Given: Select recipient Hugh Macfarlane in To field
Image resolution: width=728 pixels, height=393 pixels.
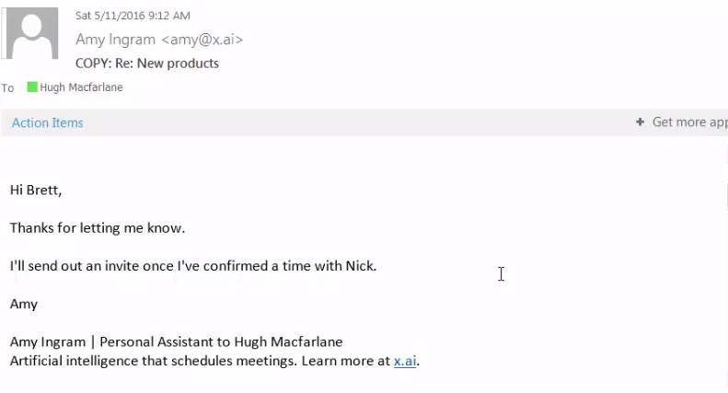Looking at the screenshot, I should [81, 87].
